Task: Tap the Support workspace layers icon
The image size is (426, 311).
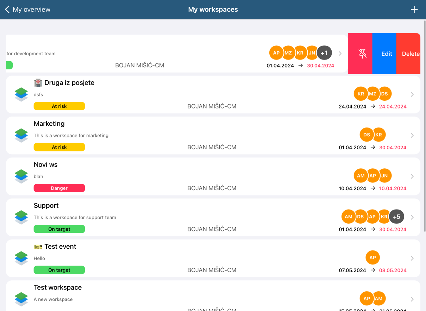Action: (21, 217)
